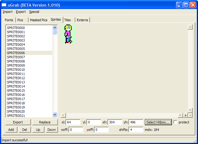
Task: Click sprite list scroll down arrow
Action: pyautogui.click(x=55, y=114)
